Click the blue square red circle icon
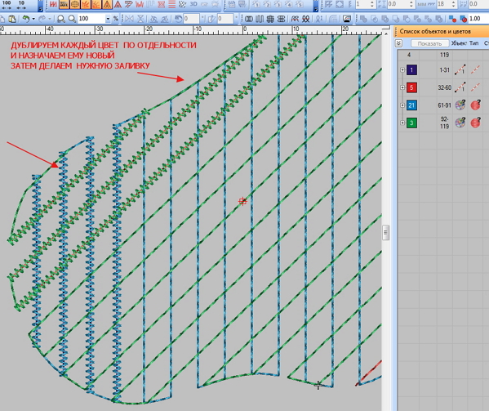489x411 pixels. pos(452,19)
